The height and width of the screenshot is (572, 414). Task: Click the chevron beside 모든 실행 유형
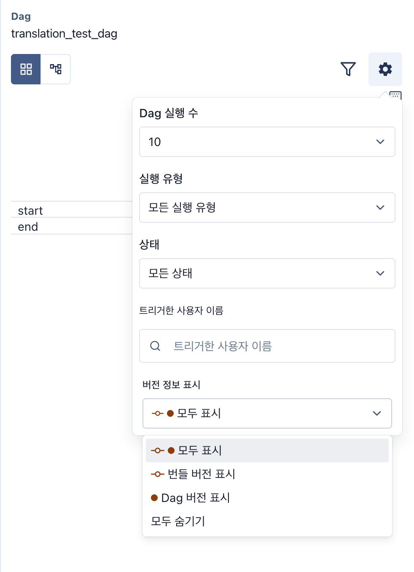[380, 208]
